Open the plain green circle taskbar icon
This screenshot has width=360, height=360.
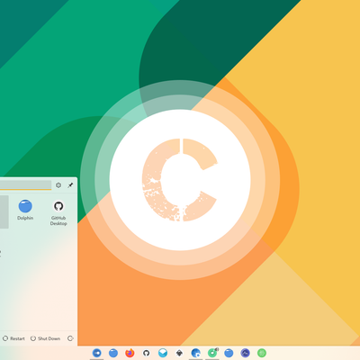coord(262,353)
